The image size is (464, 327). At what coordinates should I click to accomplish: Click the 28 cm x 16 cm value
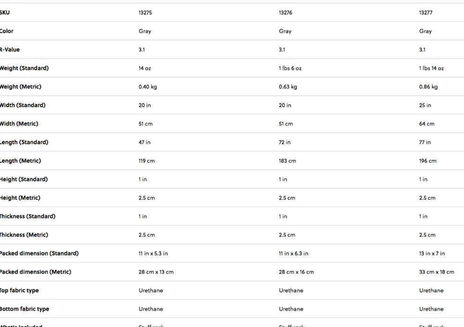pos(296,272)
